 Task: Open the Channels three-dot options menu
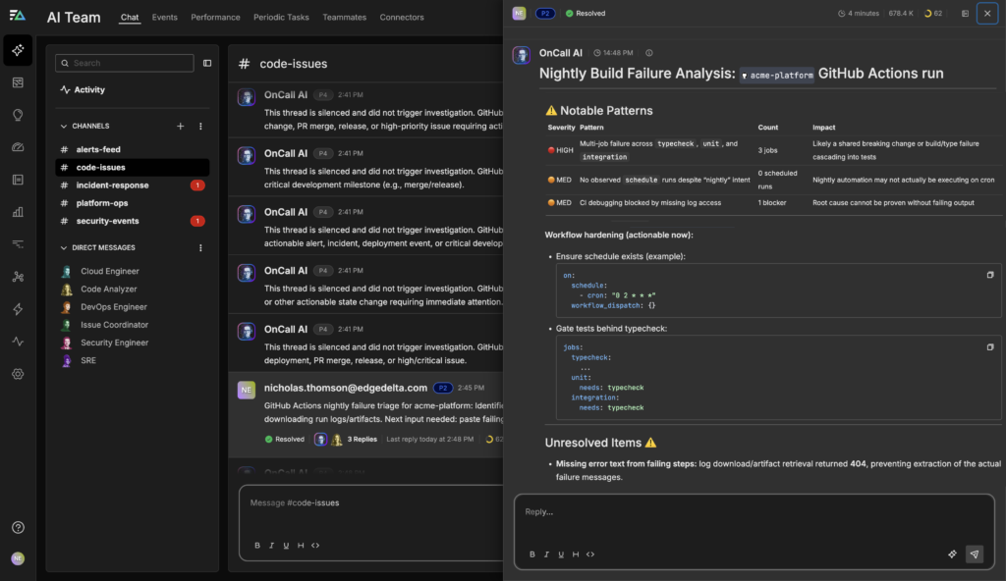click(200, 127)
